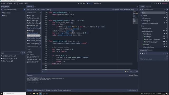Add a new scene tab with plus

coord(35,7)
